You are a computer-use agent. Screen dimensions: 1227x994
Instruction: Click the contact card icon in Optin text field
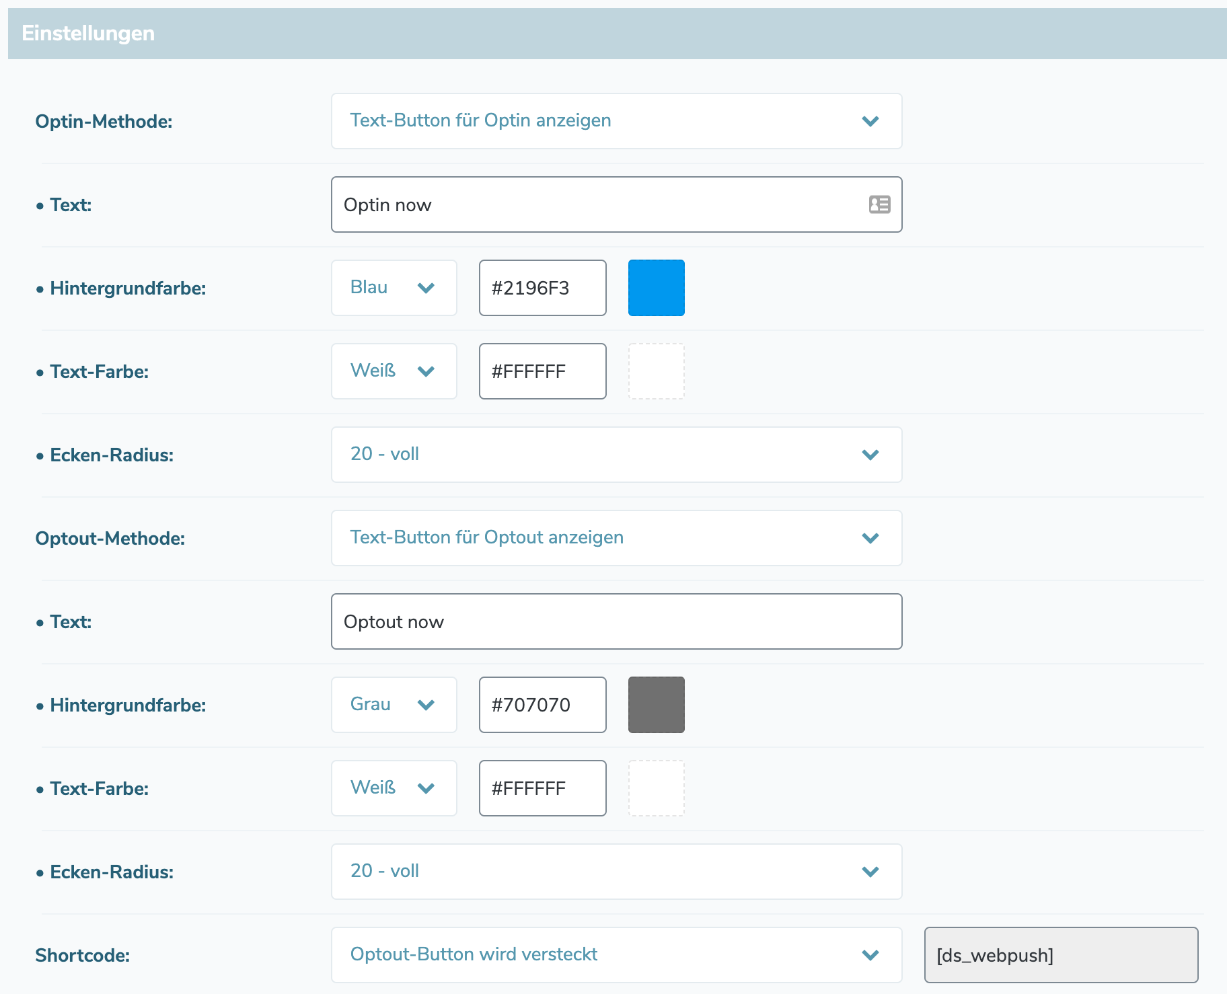coord(879,204)
